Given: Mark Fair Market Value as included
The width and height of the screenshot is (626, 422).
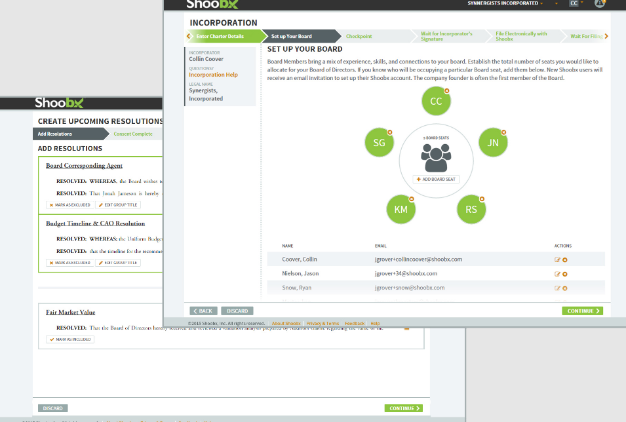Looking at the screenshot, I should pyautogui.click(x=70, y=339).
